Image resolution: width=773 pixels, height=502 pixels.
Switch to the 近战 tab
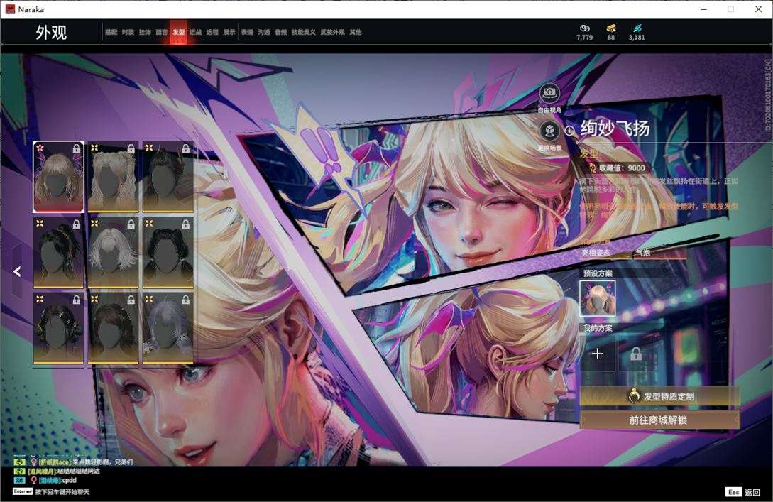tap(196, 32)
